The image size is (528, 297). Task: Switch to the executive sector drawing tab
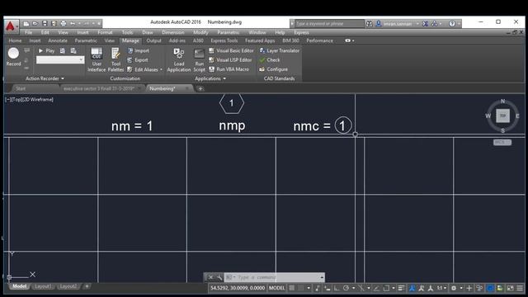tap(99, 88)
